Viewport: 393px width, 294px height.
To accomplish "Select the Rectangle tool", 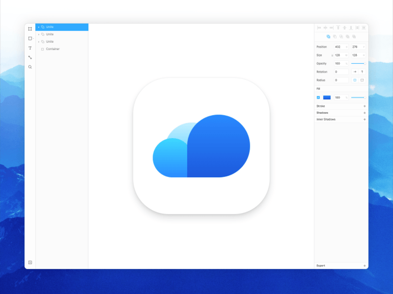I will 30,38.
